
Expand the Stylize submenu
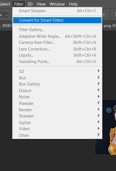(x=57, y=123)
